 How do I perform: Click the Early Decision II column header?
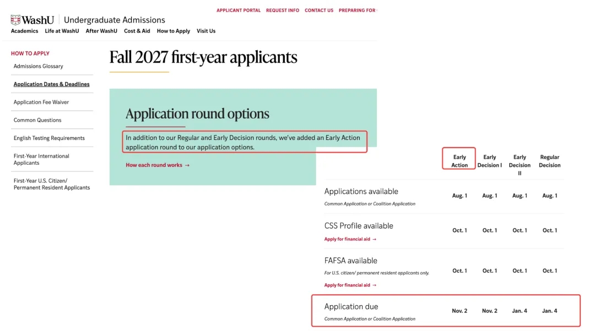tap(520, 165)
